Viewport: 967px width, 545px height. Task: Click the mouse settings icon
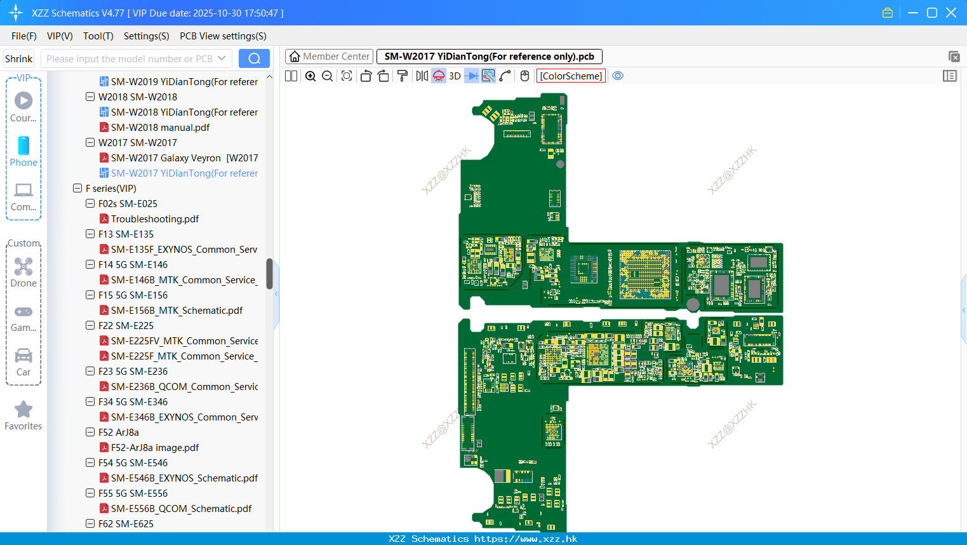click(x=524, y=76)
